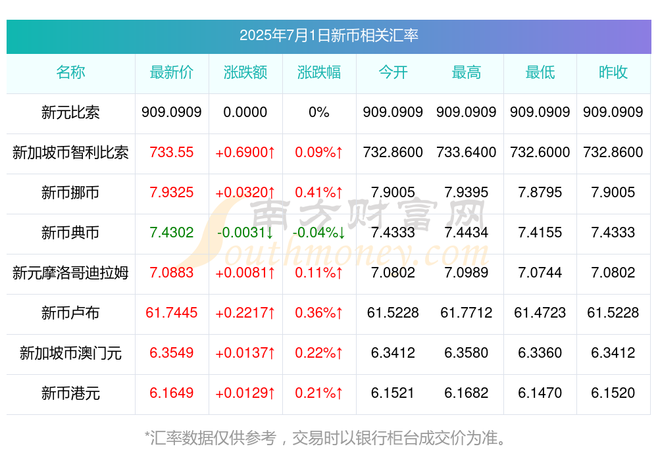This screenshot has height=459, width=658.
Task: Select the 名称 column header
Action: pyautogui.click(x=70, y=72)
